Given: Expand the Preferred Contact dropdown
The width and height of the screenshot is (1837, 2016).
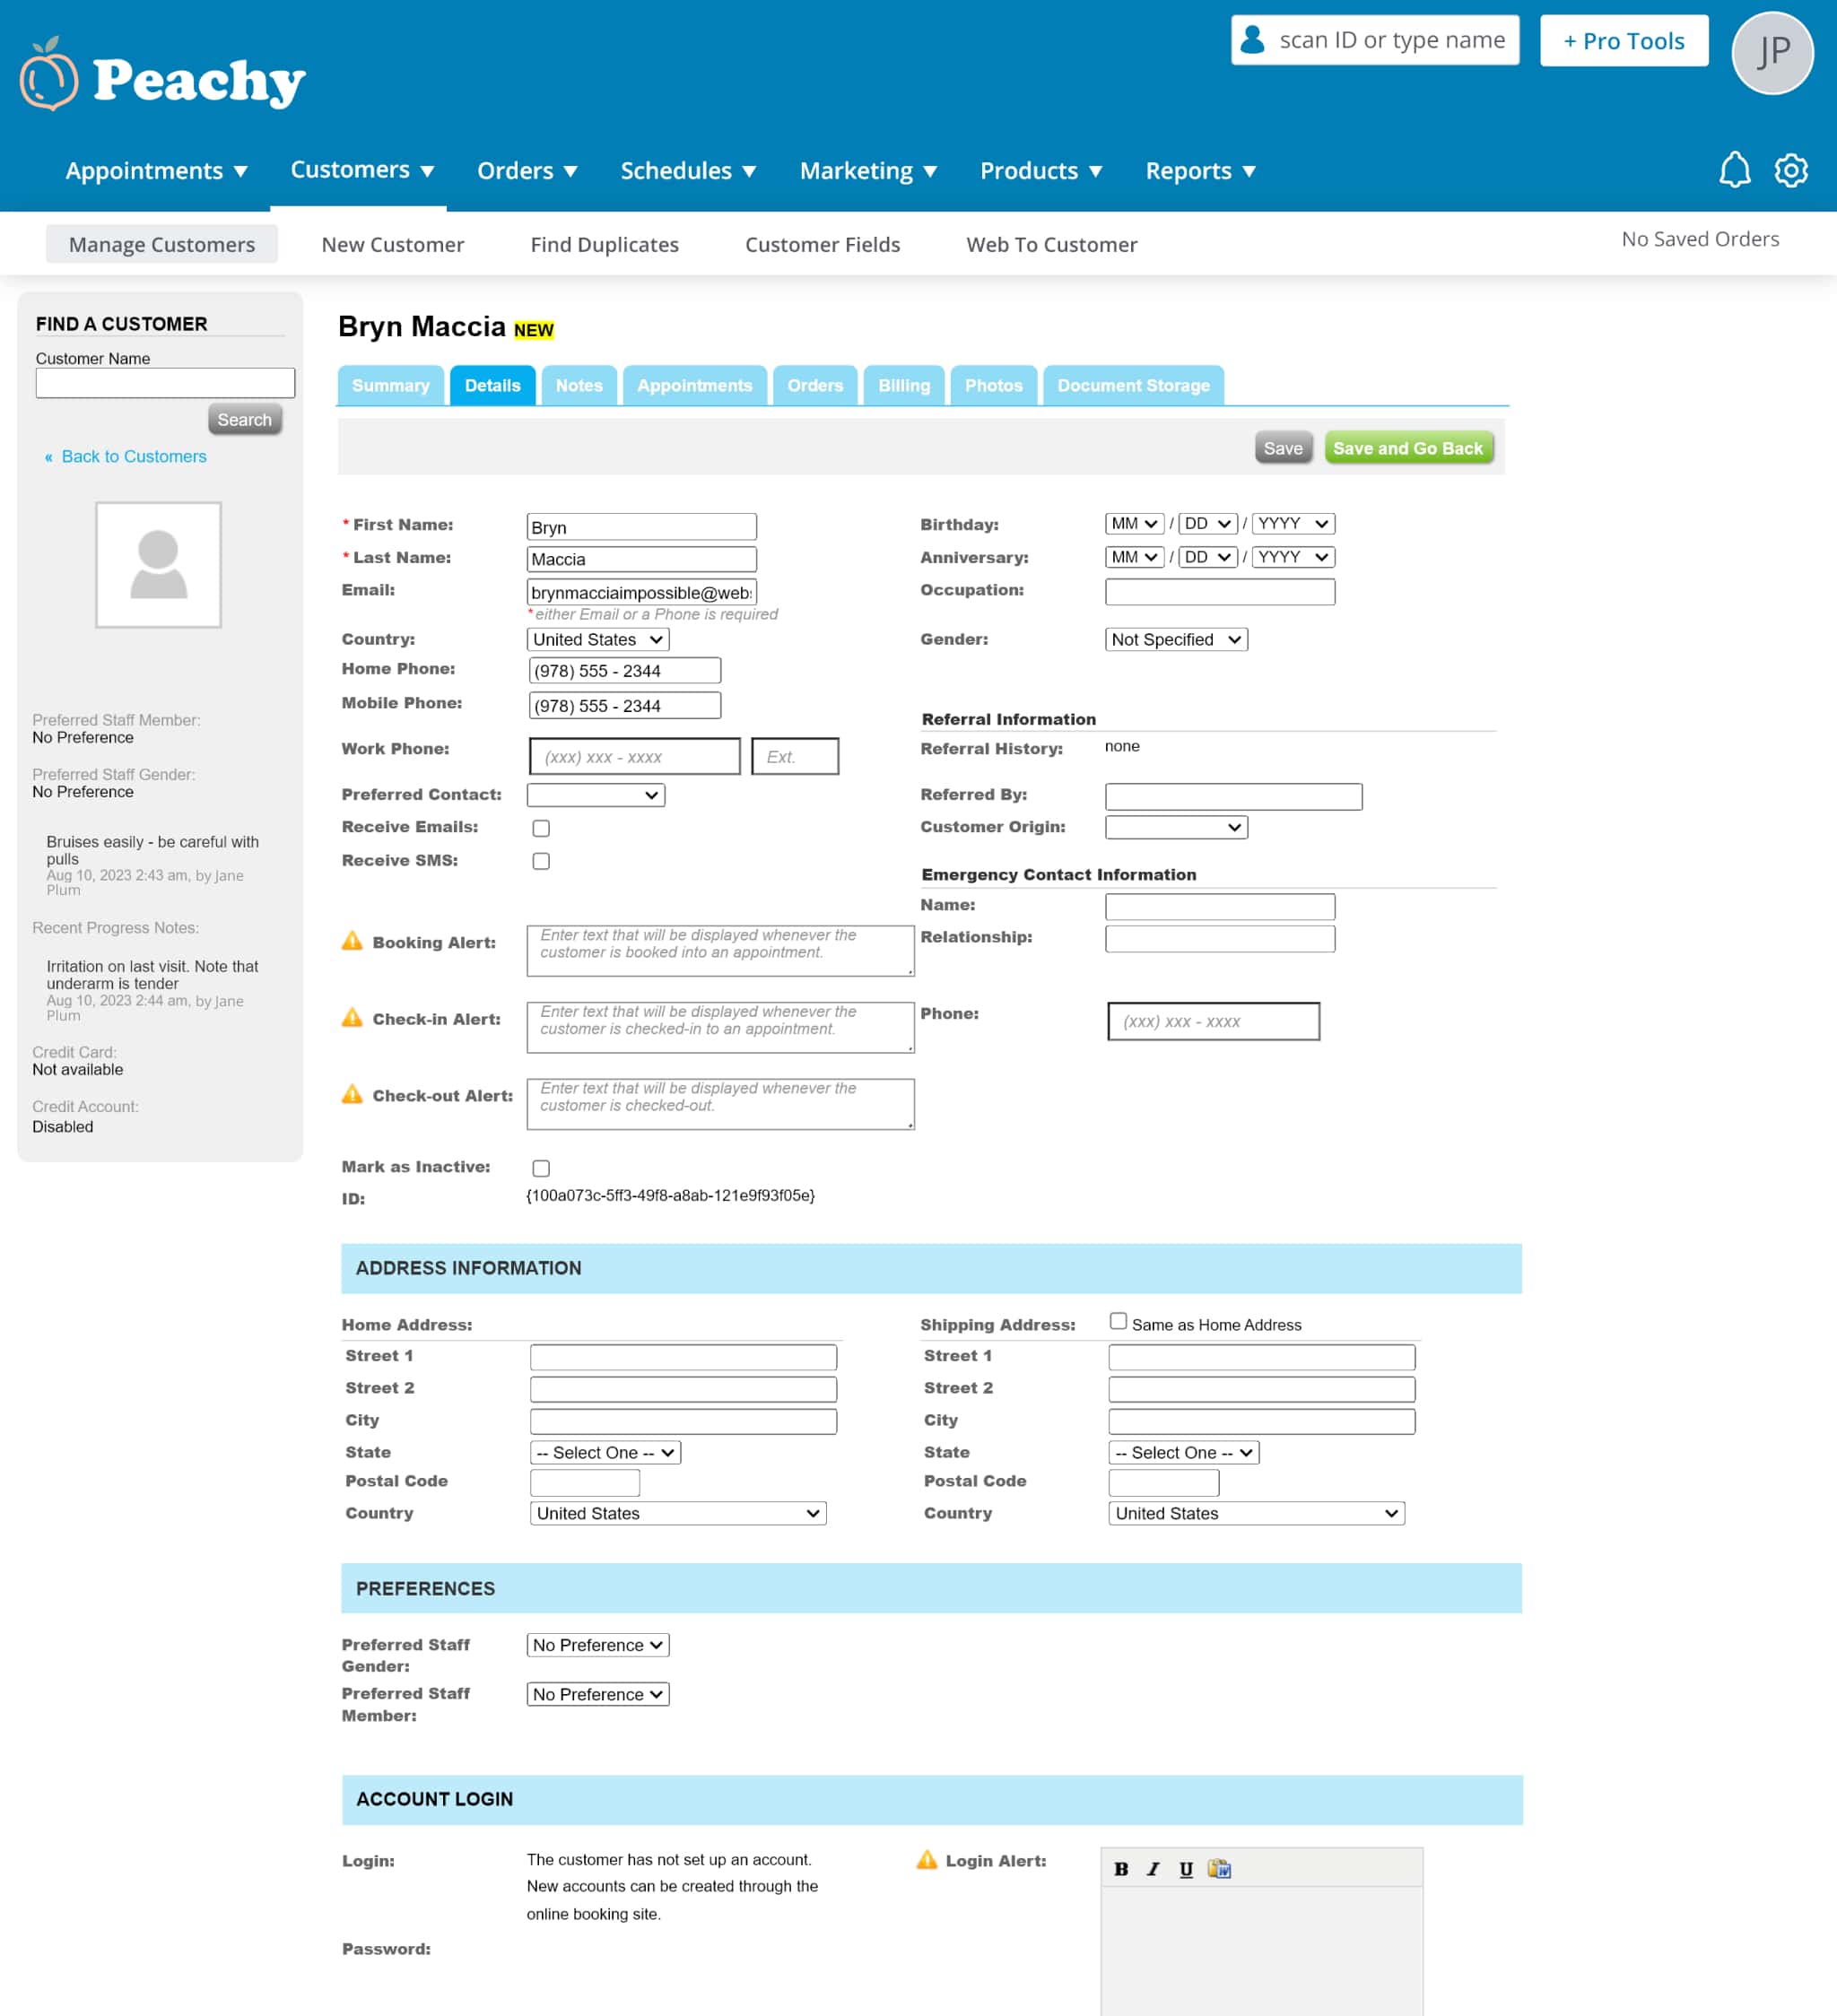Looking at the screenshot, I should [x=596, y=795].
